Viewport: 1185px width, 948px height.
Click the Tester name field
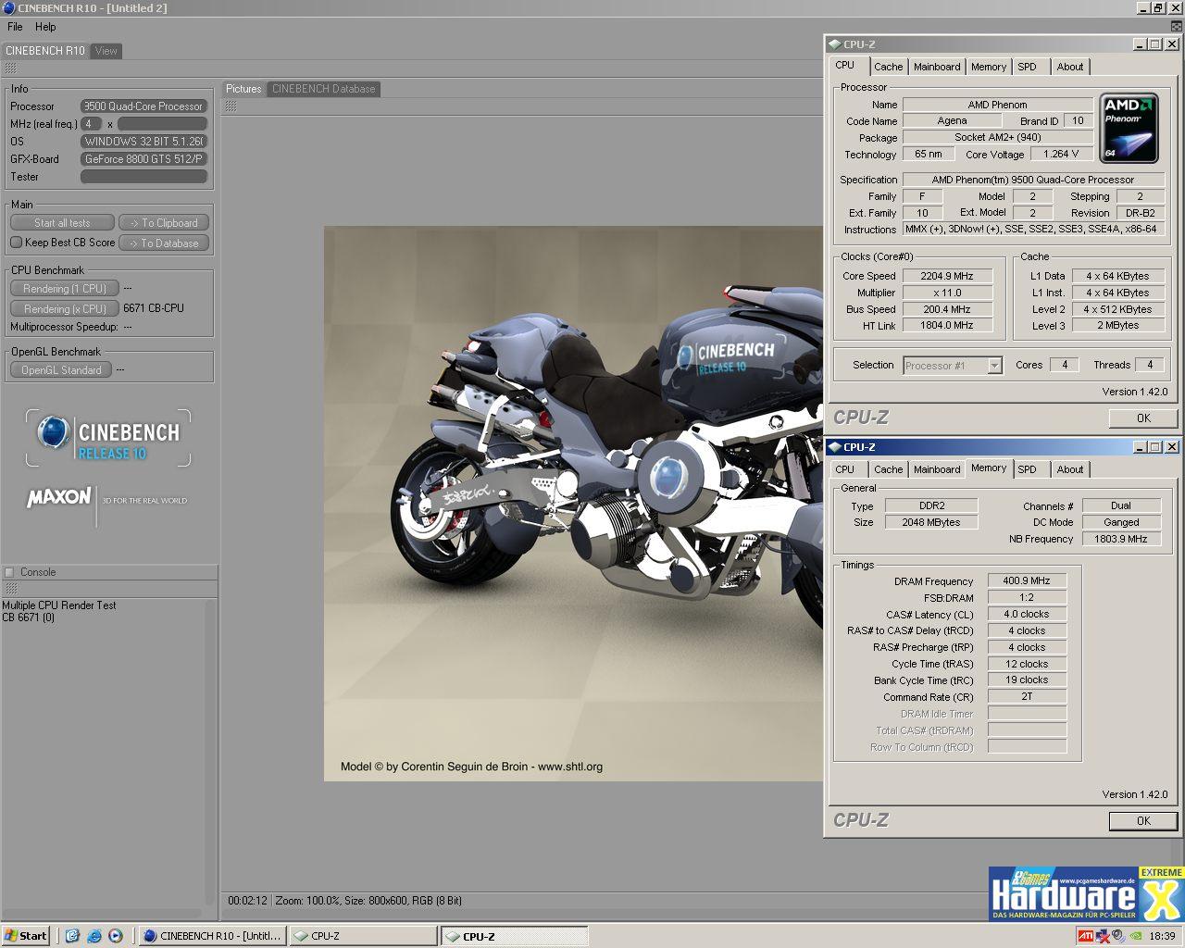[143, 177]
